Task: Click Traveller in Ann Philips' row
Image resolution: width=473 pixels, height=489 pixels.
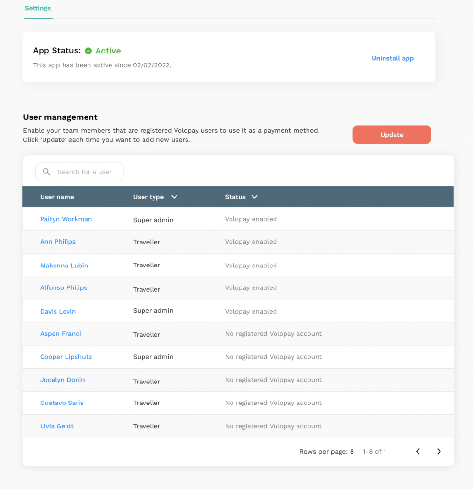Action: click(x=146, y=242)
